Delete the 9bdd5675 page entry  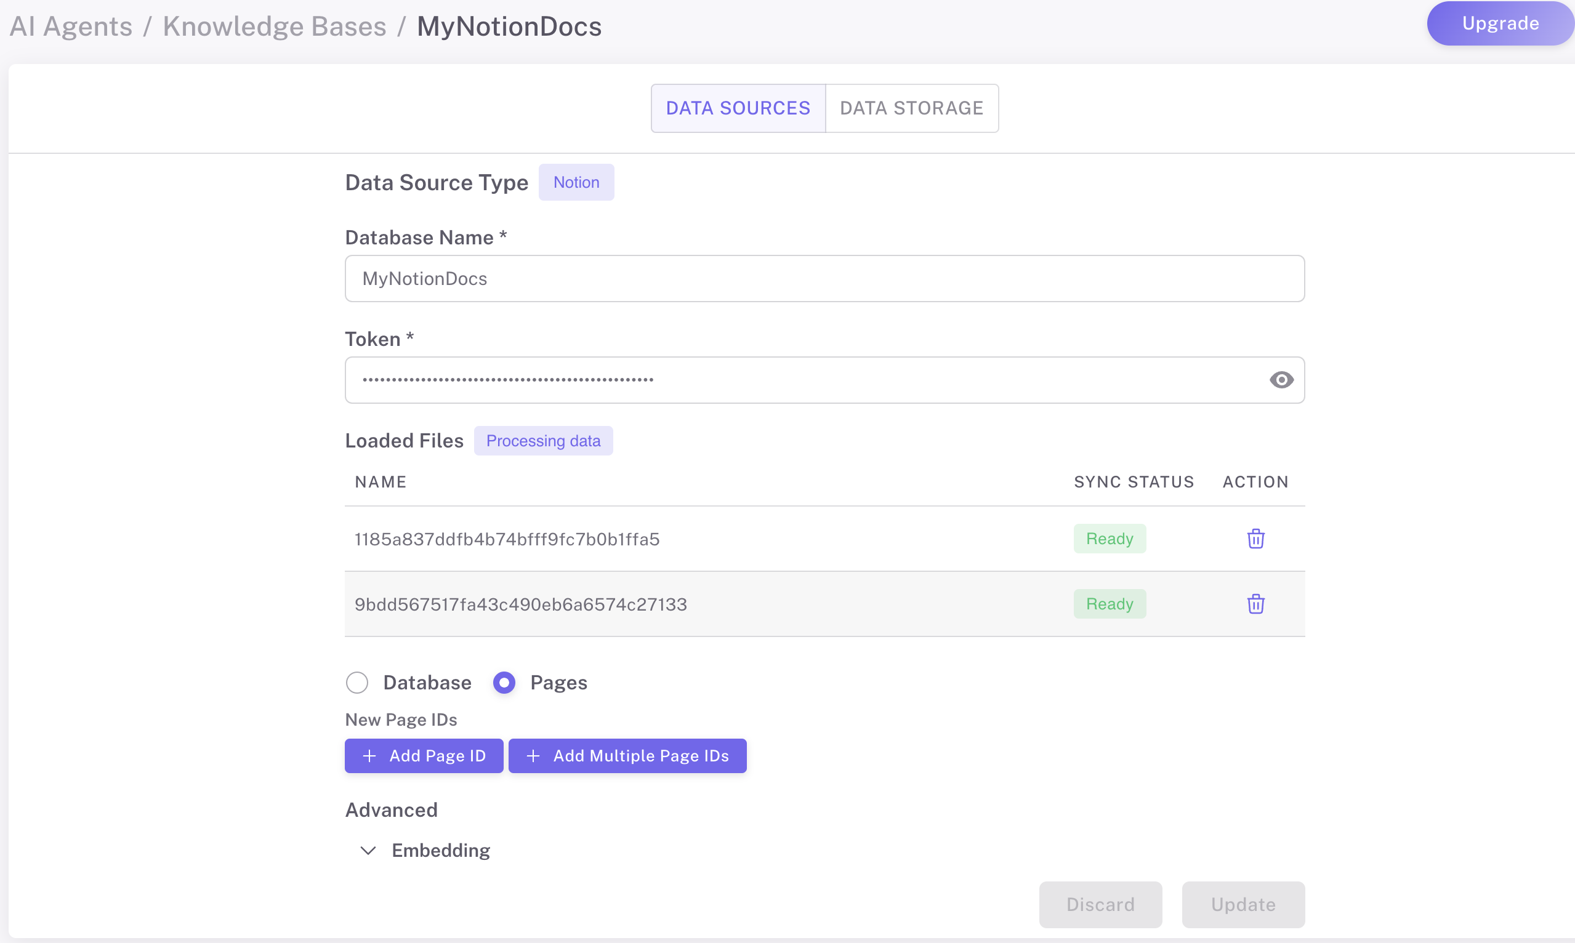click(x=1255, y=604)
